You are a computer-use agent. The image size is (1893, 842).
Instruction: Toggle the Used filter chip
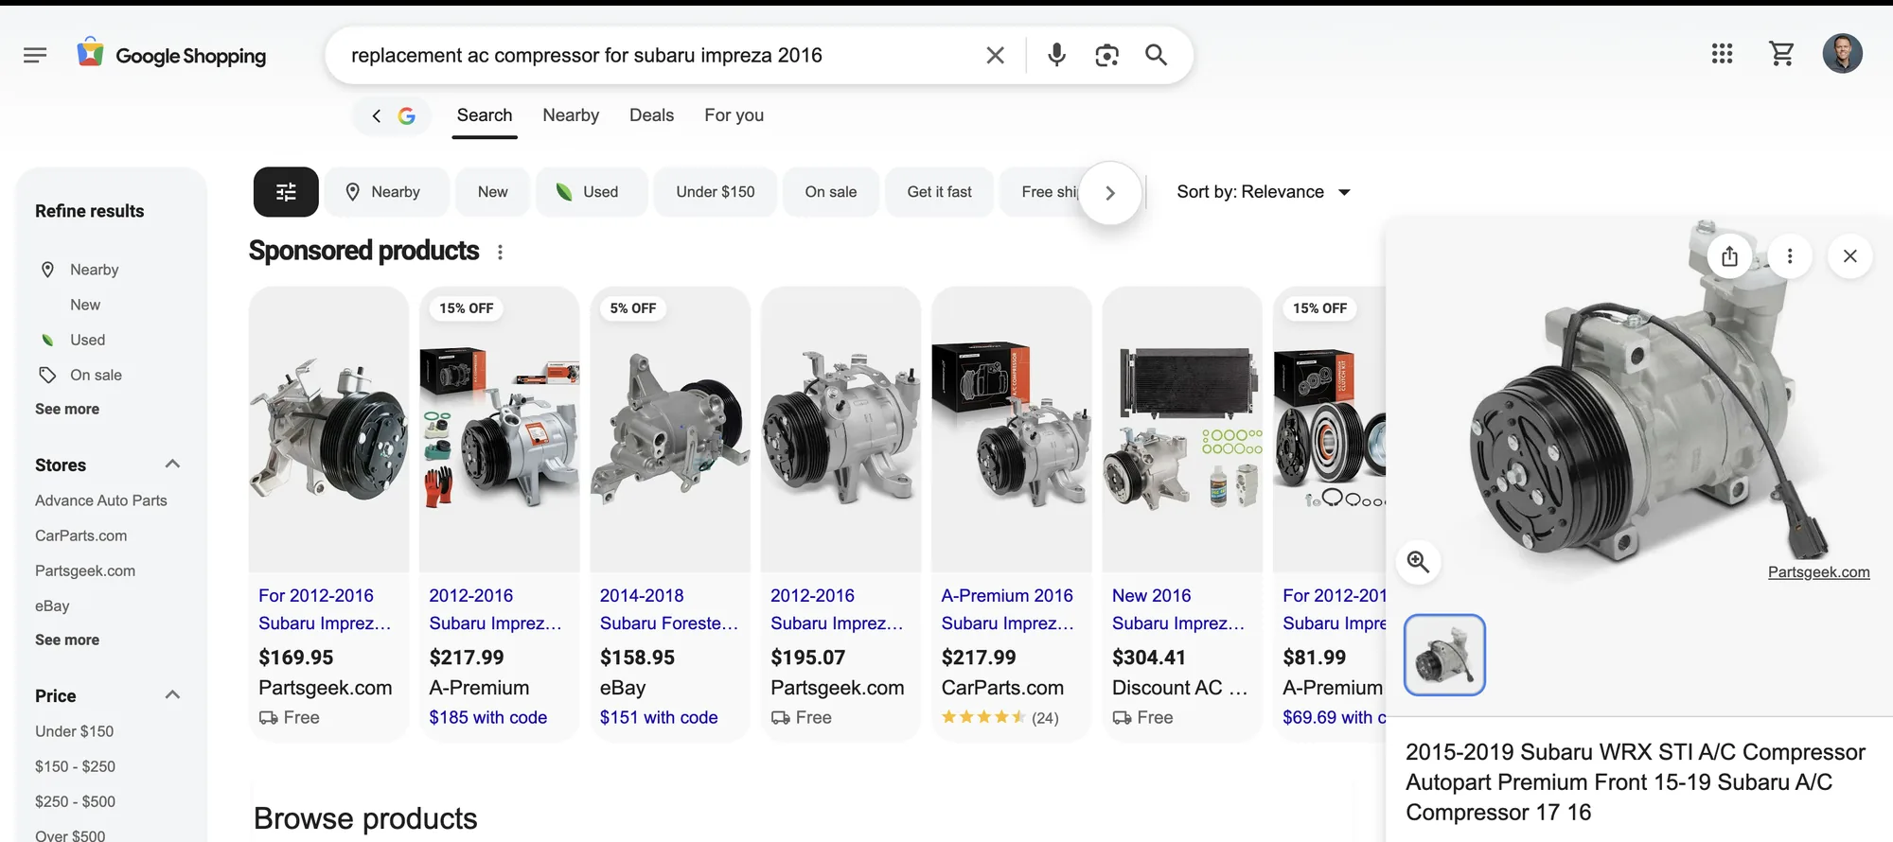click(592, 192)
